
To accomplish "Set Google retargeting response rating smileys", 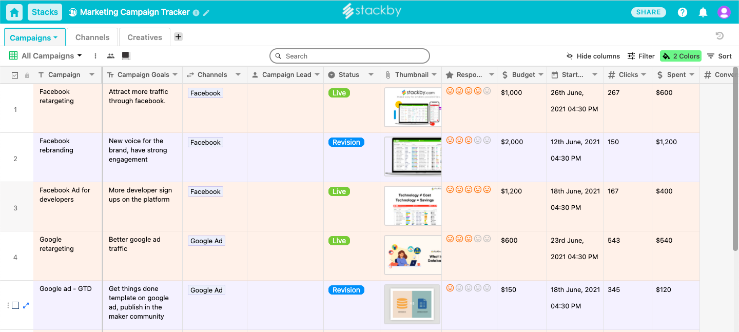I will tap(469, 239).
